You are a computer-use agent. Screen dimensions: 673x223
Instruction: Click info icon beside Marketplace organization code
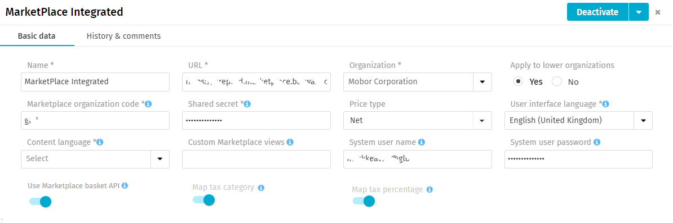(x=148, y=104)
